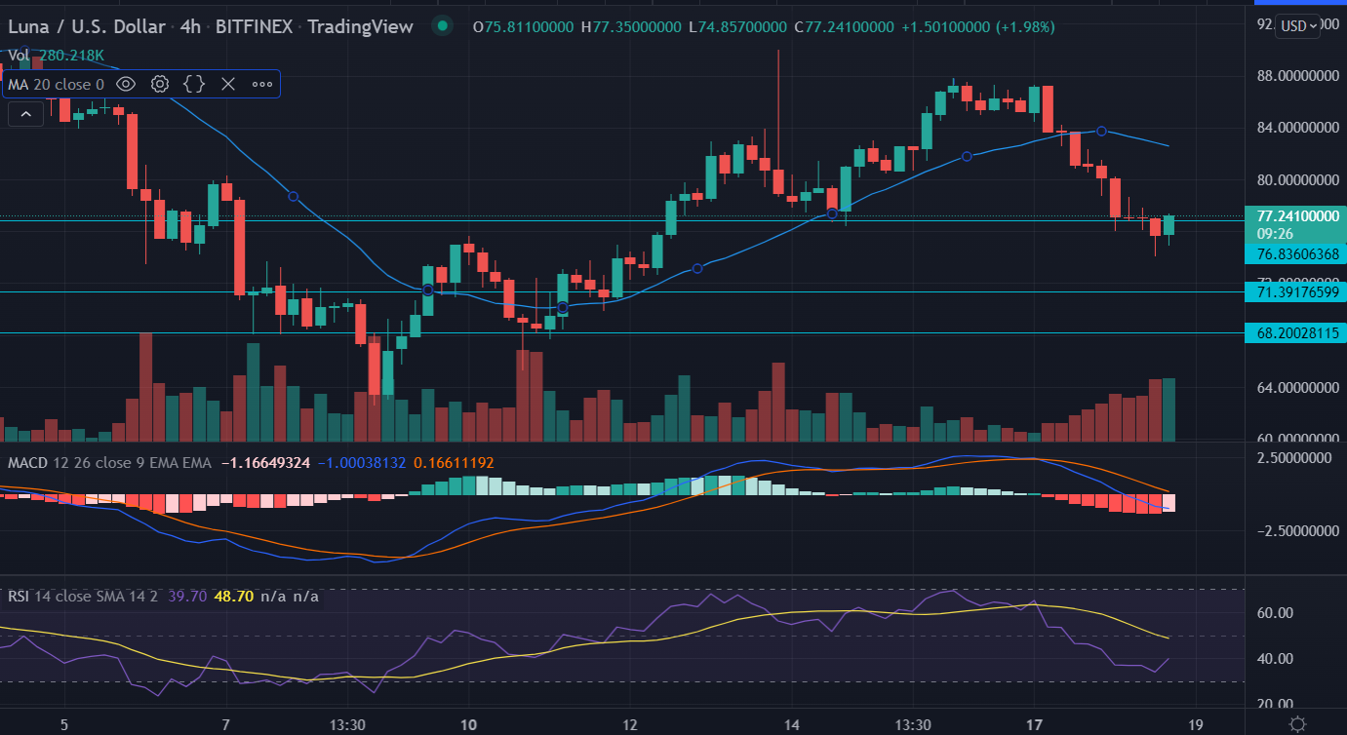Click the date label 17 on time axis
The height and width of the screenshot is (735, 1347).
(1034, 724)
